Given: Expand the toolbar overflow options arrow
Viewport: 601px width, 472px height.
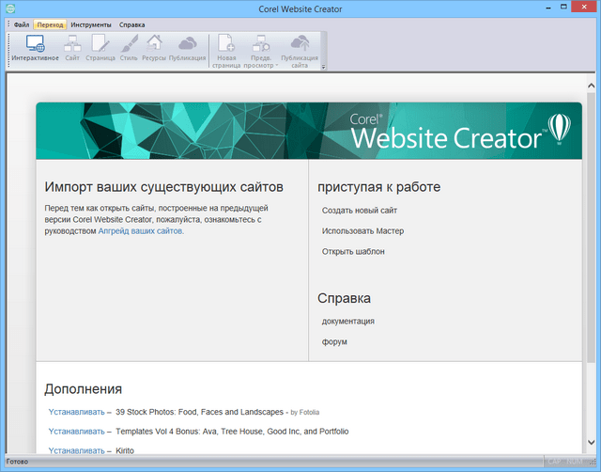Looking at the screenshot, I should [323, 67].
